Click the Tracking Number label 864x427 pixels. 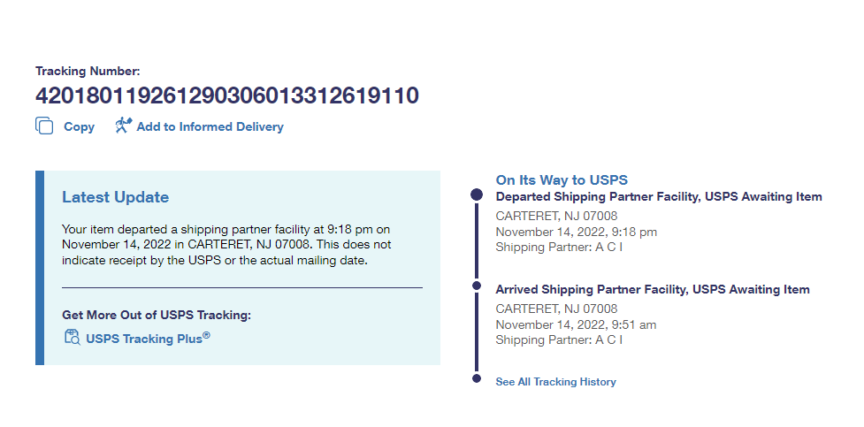tap(88, 71)
